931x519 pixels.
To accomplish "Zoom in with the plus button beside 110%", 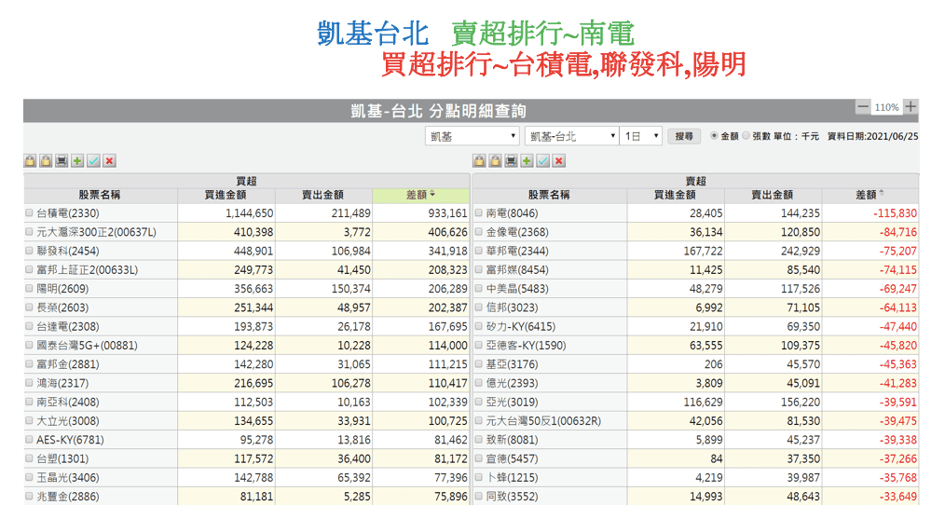I will click(x=910, y=107).
